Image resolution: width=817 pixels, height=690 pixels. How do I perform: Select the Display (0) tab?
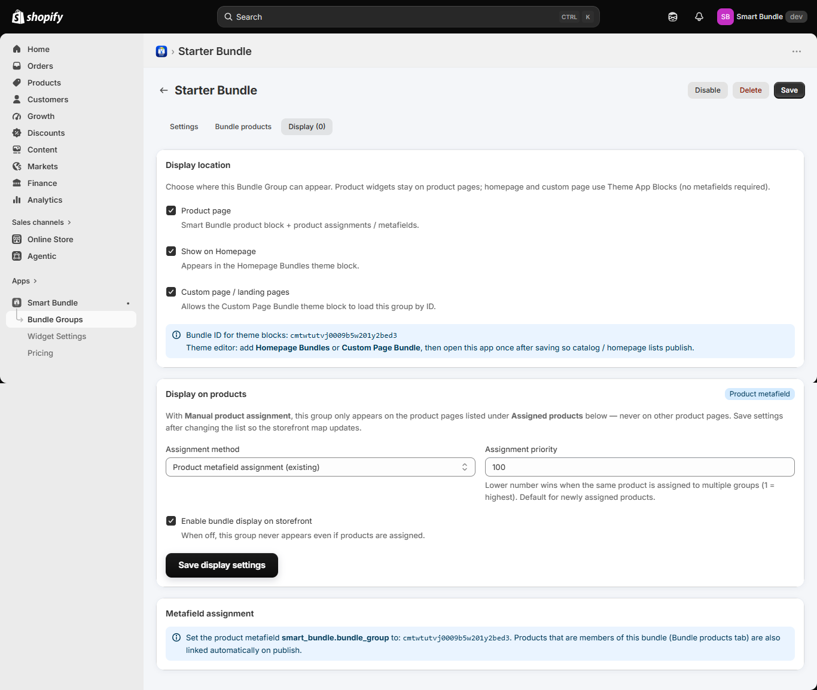(x=307, y=127)
